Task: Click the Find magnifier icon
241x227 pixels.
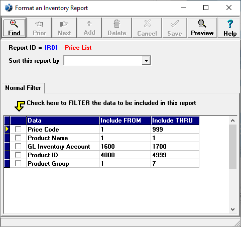Action: coord(14,24)
